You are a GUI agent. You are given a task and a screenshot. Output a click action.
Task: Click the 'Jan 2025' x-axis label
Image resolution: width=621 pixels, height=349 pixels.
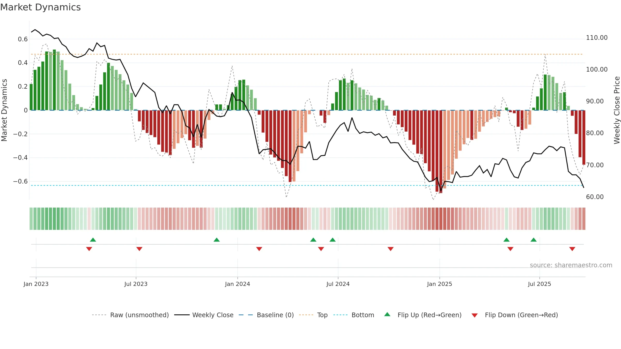click(440, 284)
